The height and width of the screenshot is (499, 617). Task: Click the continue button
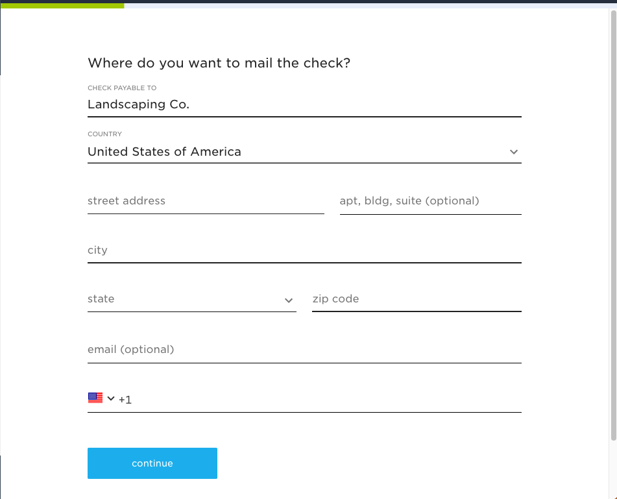coord(152,463)
